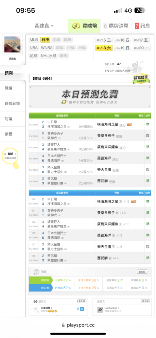156x338 pixels.
Task: Click the 國際盤賽事 table header
Action: click(62, 116)
